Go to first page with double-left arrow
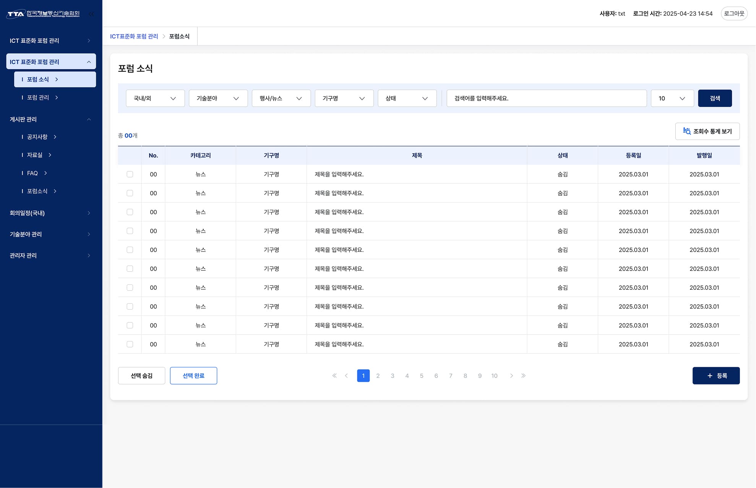Screen dimensions: 756x488 pos(334,376)
